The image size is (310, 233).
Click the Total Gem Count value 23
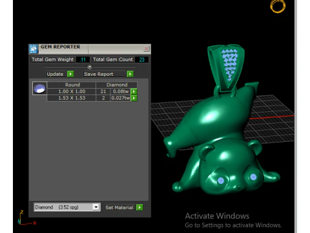click(x=141, y=60)
